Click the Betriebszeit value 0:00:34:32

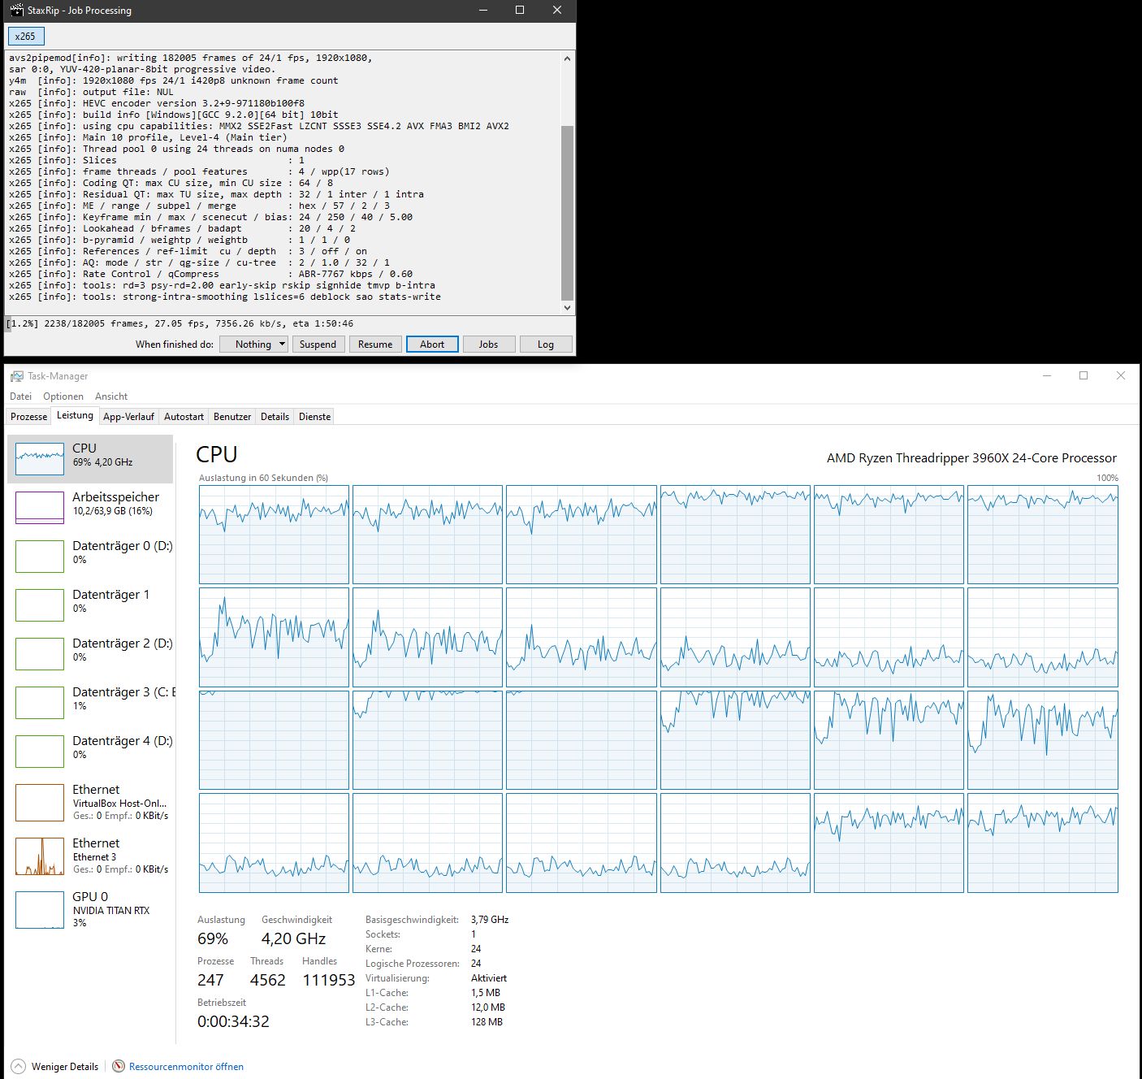point(233,1021)
